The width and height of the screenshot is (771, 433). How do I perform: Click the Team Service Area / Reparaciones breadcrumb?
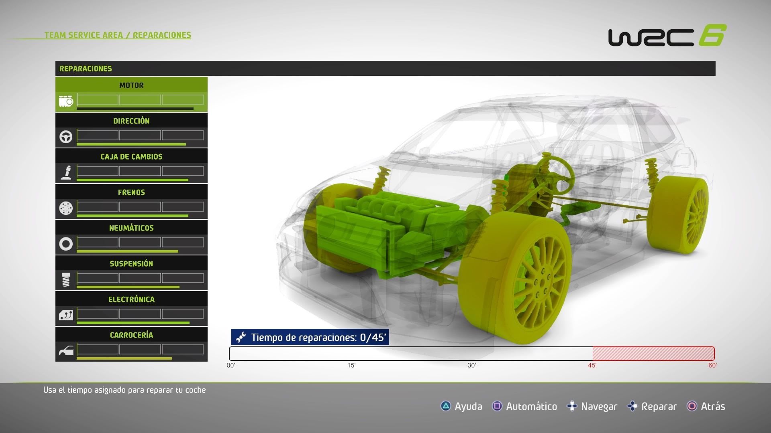(x=118, y=35)
